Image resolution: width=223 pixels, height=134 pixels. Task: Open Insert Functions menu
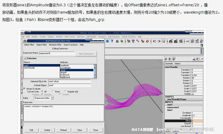click(71, 45)
